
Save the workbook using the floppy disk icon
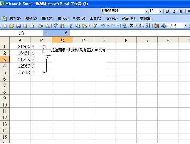click(x=19, y=26)
